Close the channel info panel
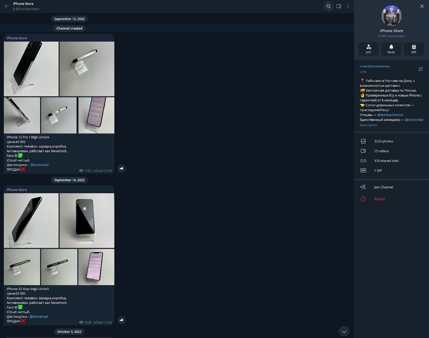Image resolution: width=429 pixels, height=338 pixels. (422, 6)
